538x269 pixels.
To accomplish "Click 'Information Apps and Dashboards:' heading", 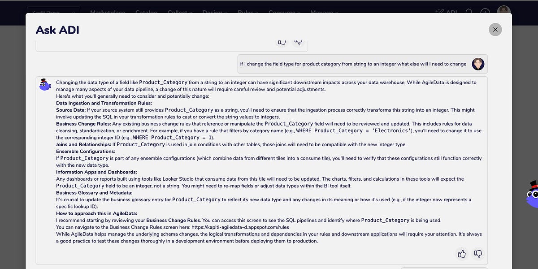I will (x=96, y=172).
